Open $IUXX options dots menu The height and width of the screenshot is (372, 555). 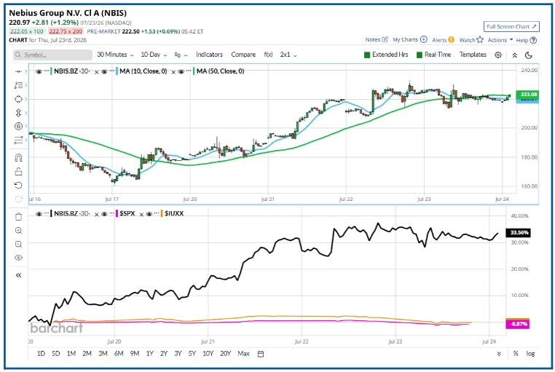[157, 213]
